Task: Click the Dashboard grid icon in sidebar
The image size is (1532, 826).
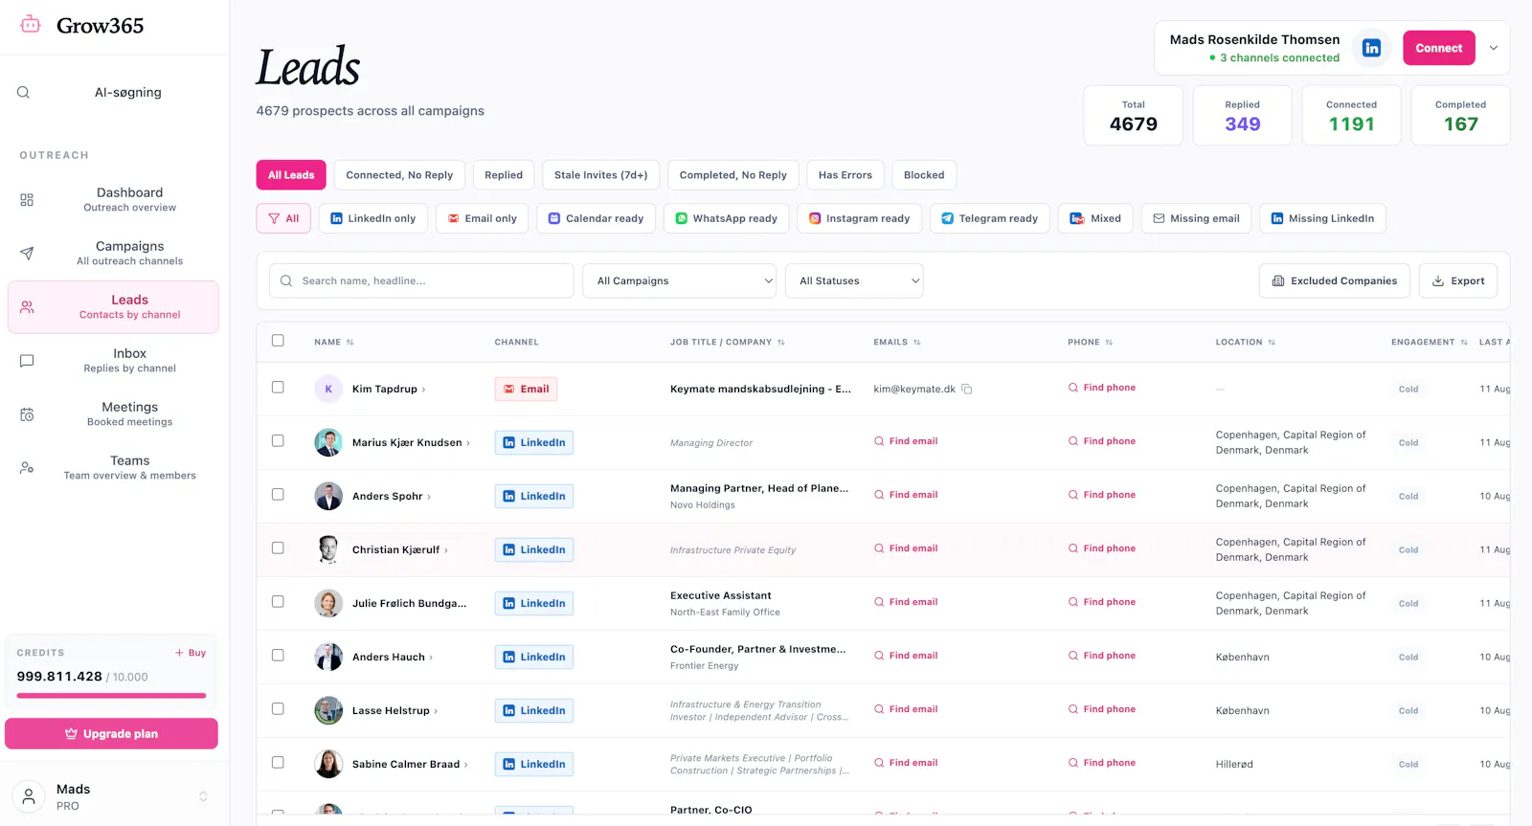Action: tap(27, 200)
